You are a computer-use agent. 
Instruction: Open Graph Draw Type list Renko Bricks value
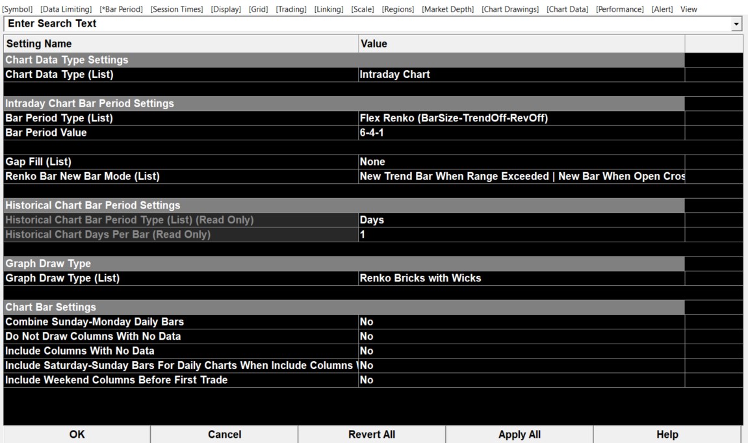coord(521,278)
